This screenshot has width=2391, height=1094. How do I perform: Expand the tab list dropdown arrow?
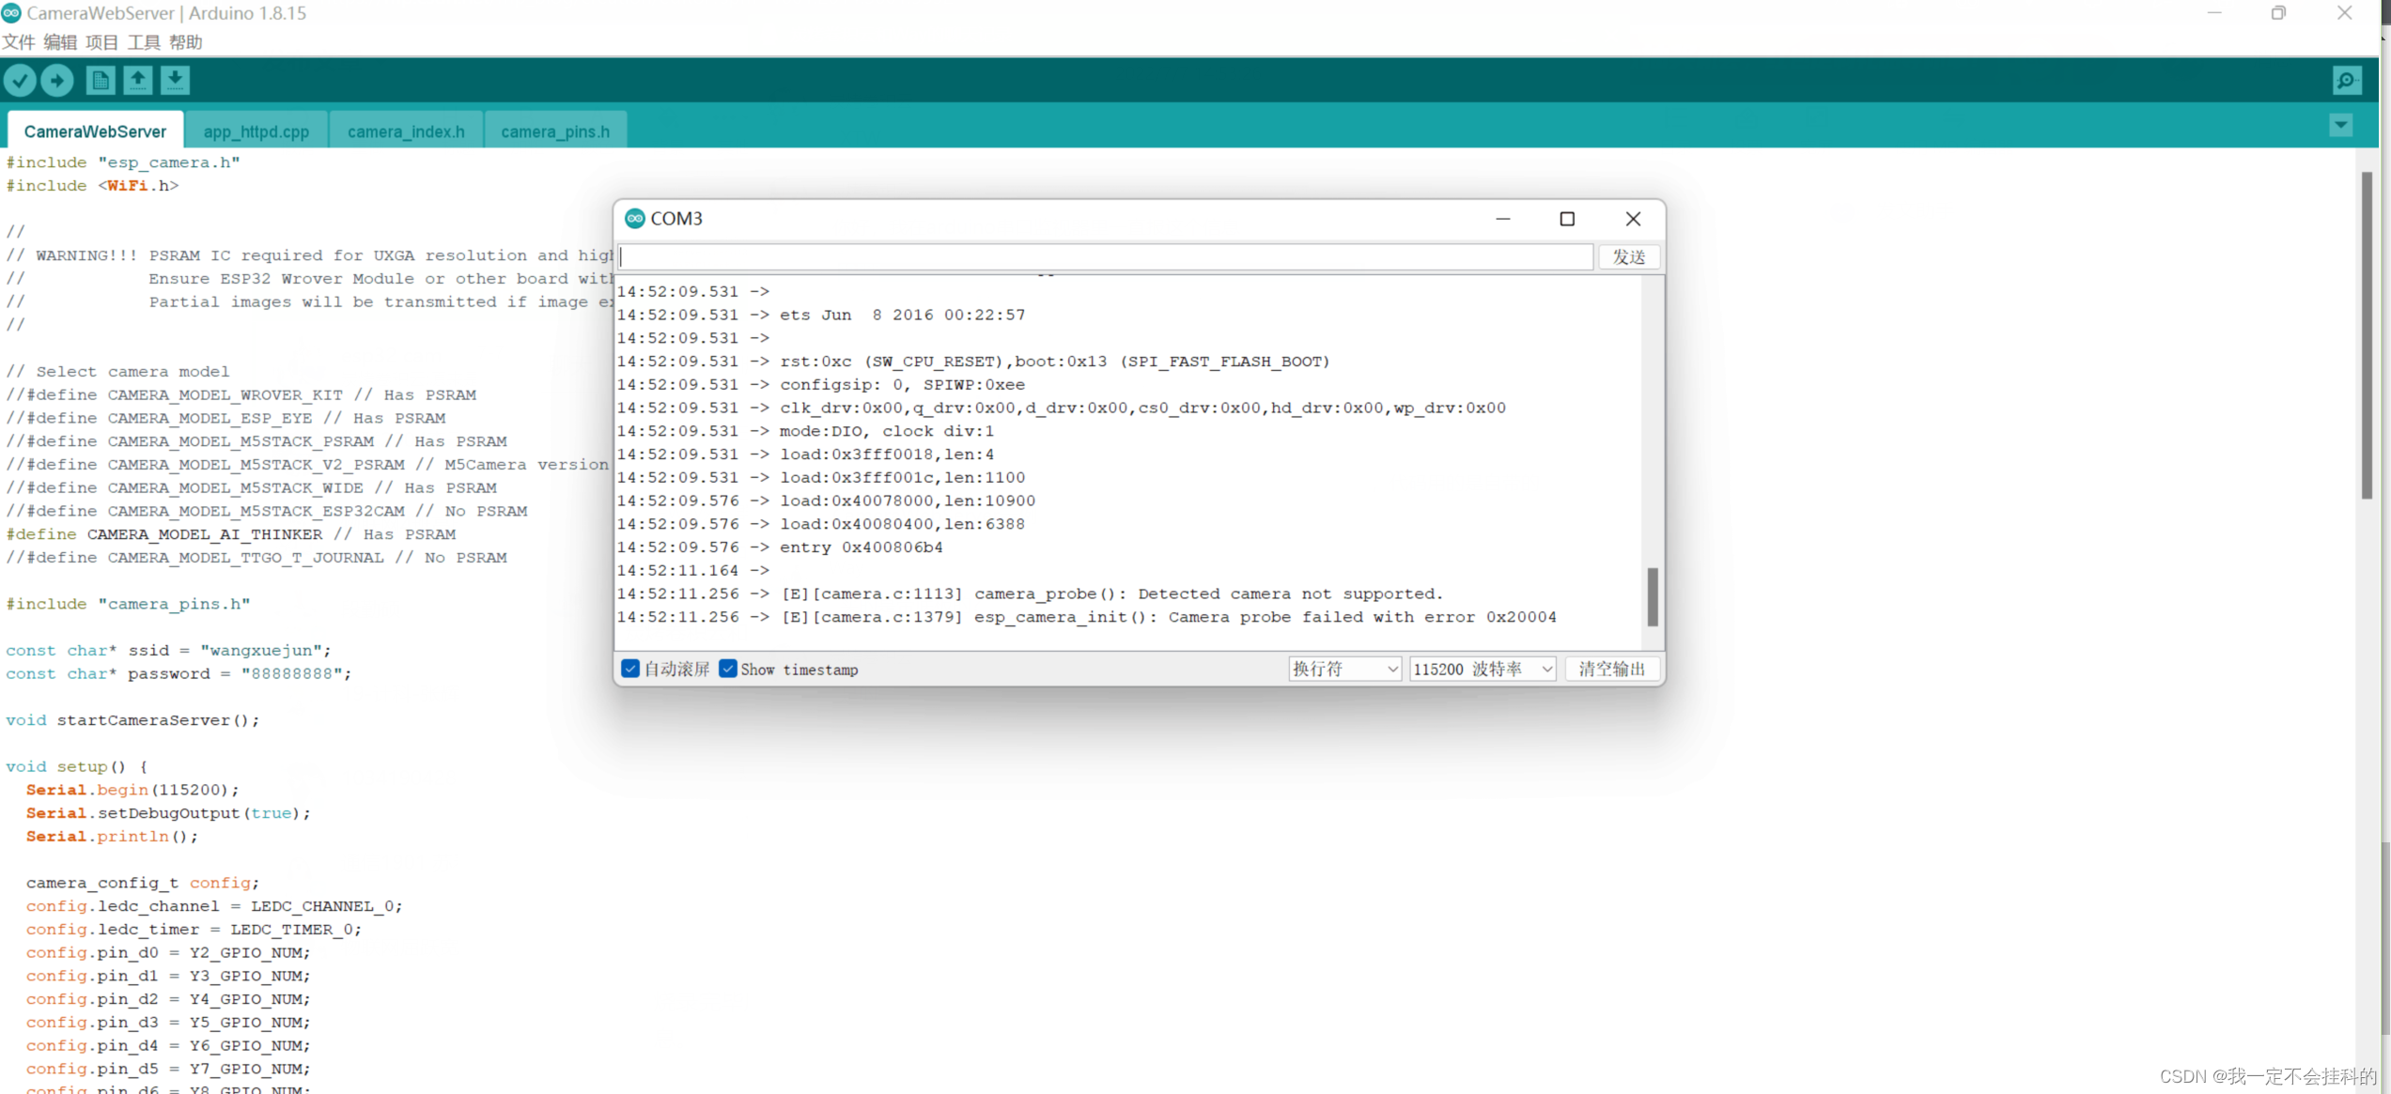click(x=2340, y=126)
